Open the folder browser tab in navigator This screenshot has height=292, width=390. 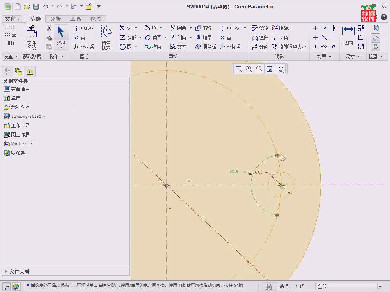click(18, 72)
